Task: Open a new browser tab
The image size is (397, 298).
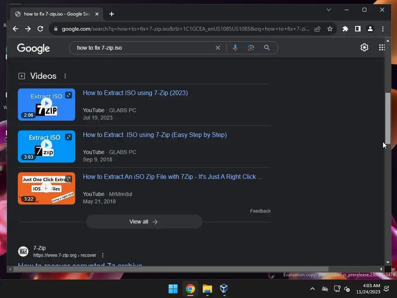Action: tap(112, 14)
